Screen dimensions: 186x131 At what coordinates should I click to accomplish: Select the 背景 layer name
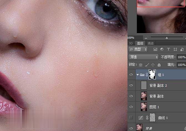[149, 129]
